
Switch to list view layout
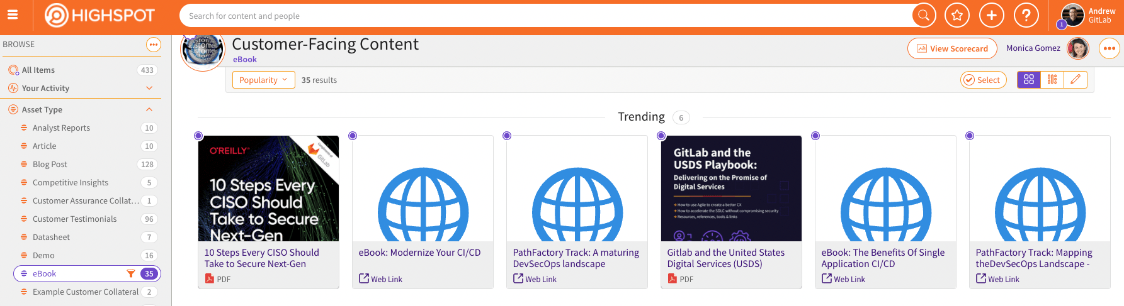1052,80
